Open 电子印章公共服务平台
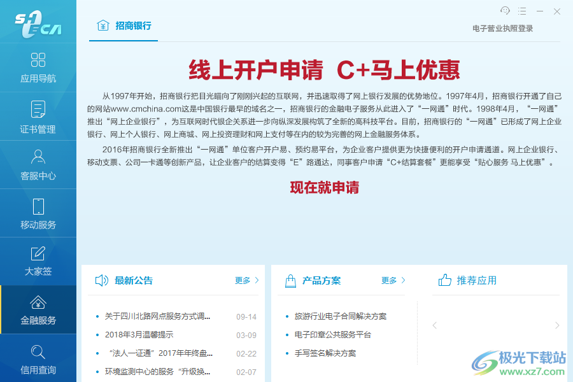 [333, 334]
